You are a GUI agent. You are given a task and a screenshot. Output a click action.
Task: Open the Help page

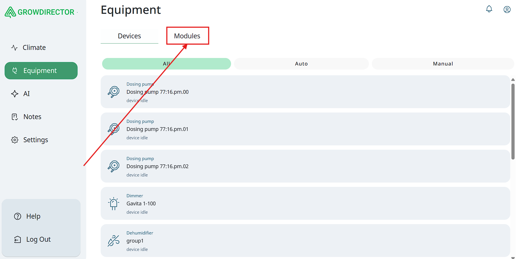click(33, 216)
